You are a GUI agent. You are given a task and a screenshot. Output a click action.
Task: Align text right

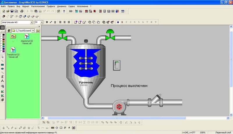click(x=69, y=22)
